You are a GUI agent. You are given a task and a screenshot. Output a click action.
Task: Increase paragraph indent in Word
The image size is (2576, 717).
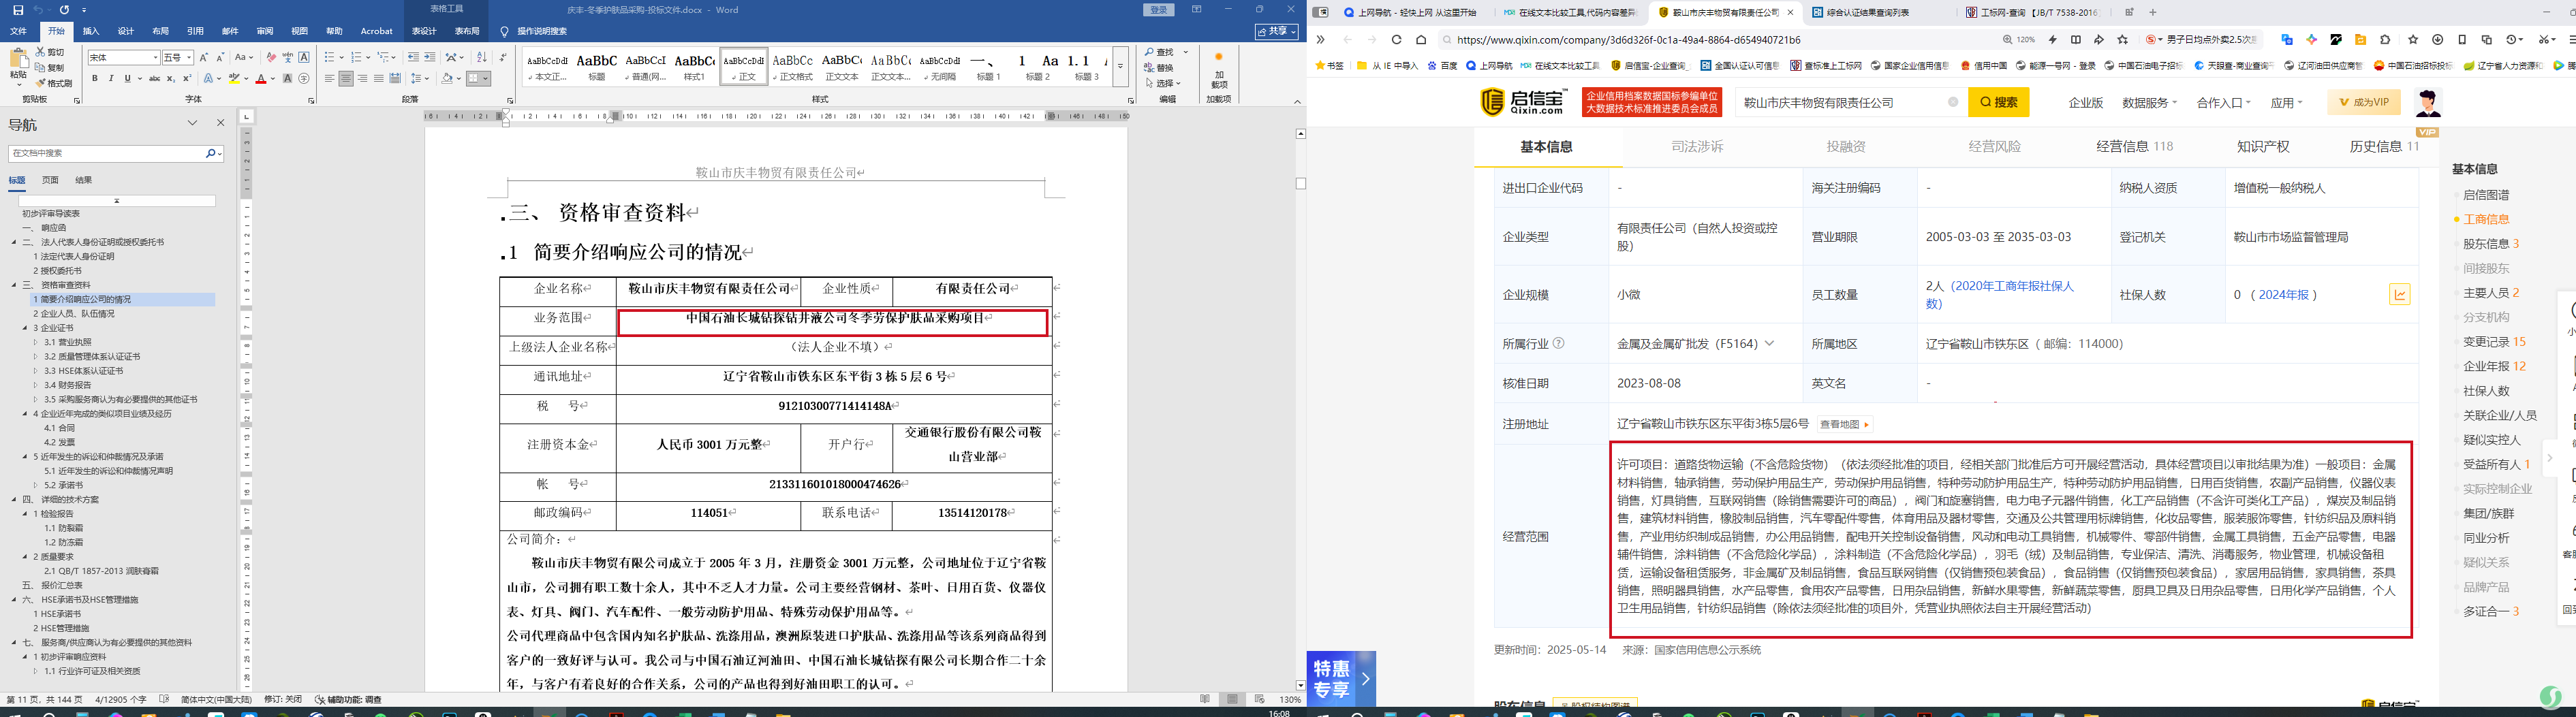click(430, 57)
